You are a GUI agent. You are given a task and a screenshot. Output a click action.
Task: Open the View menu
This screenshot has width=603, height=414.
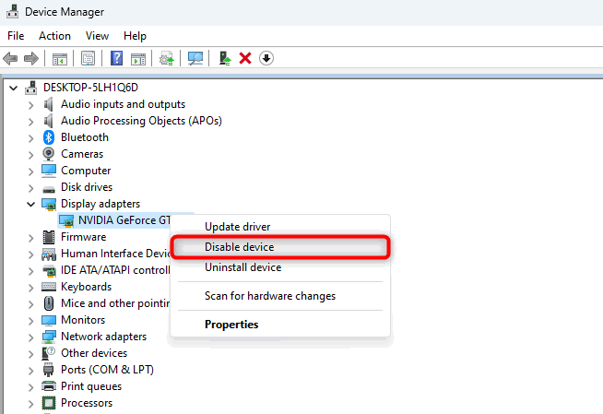click(x=97, y=36)
